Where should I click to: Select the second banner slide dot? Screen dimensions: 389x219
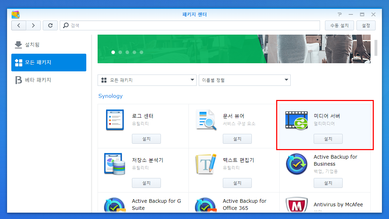pyautogui.click(x=120, y=52)
